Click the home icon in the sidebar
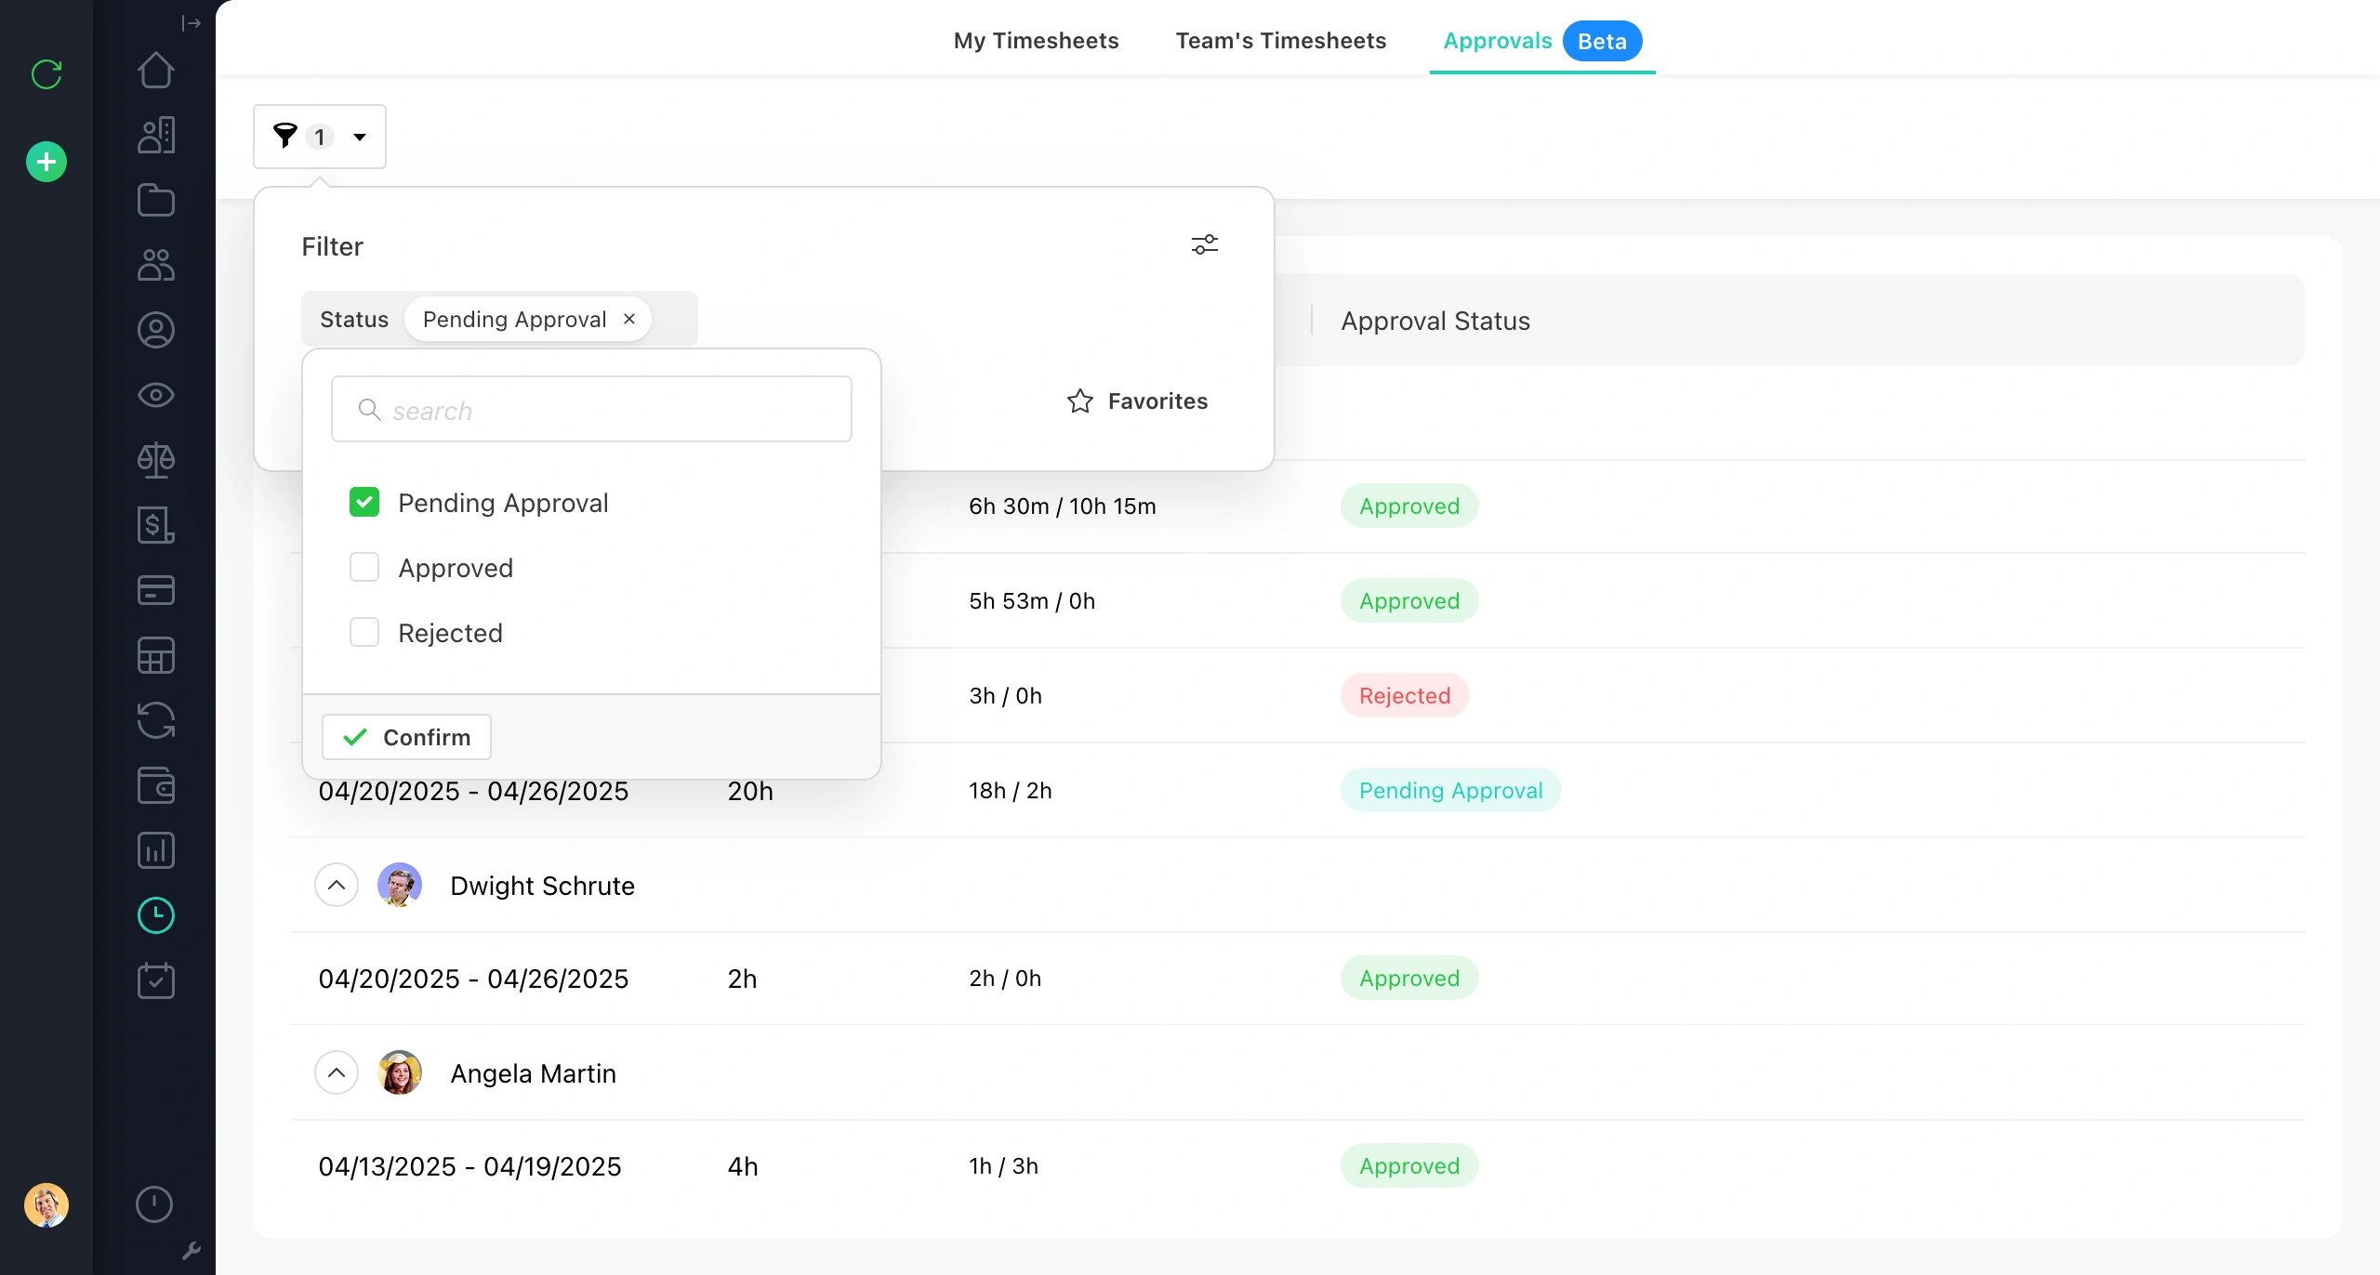Viewport: 2380px width, 1275px height. coord(155,71)
